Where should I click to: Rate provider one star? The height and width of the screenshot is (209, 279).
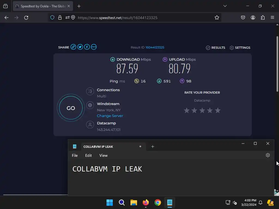187,110
